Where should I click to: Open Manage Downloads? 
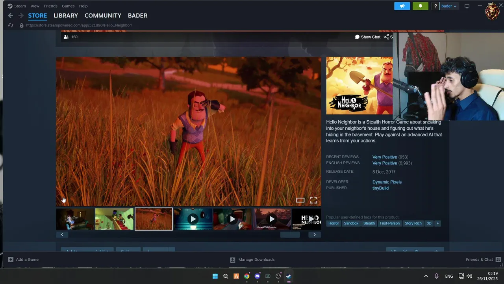coord(252,260)
